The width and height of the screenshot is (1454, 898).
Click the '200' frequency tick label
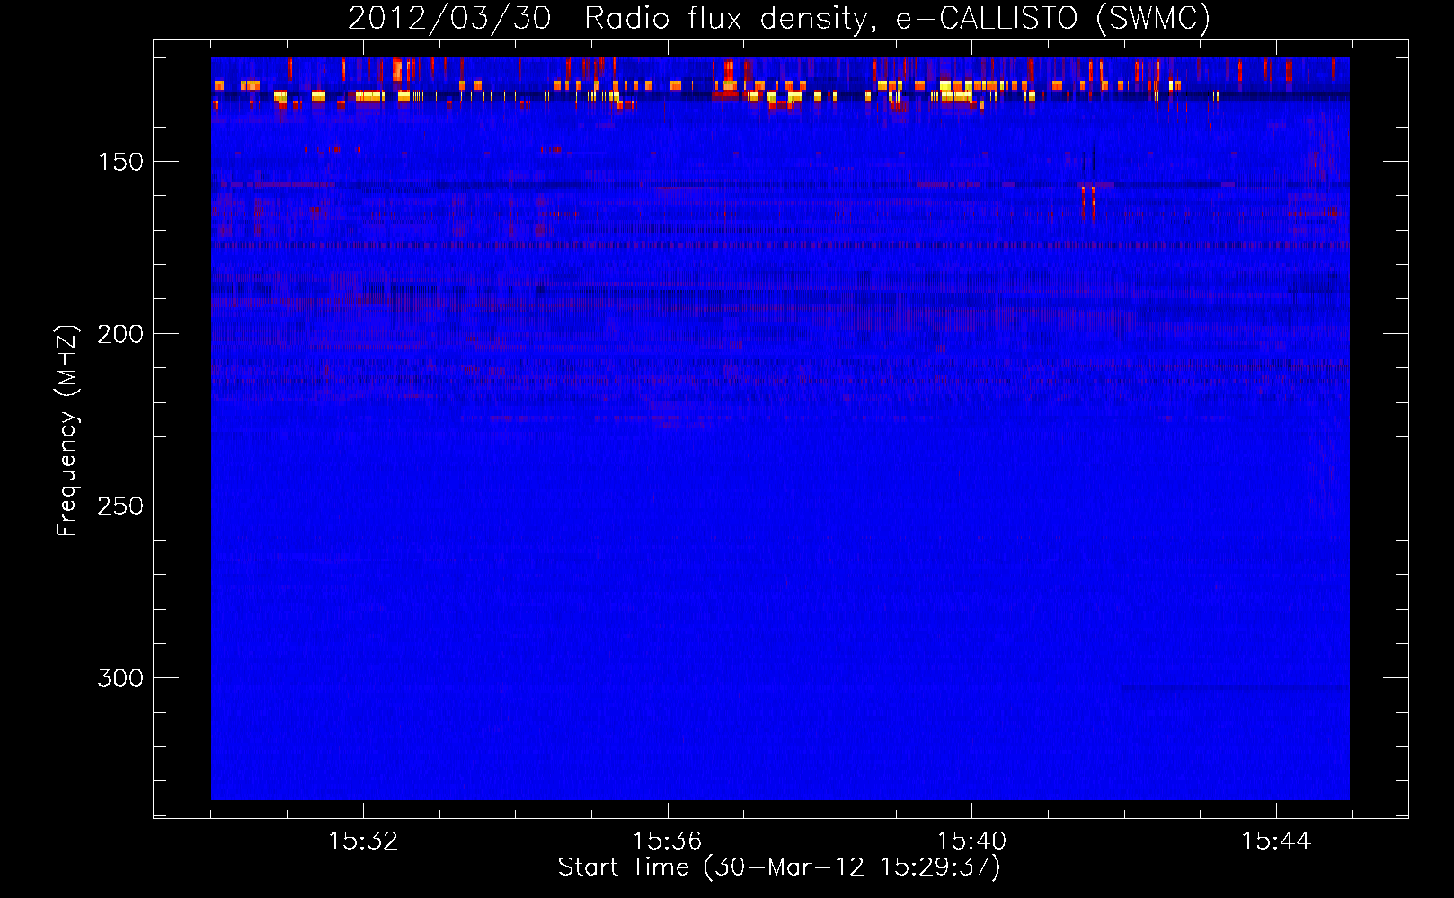120,334
